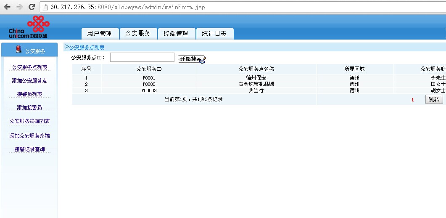Click the P00003 ID cell
The height and width of the screenshot is (218, 446).
click(x=149, y=91)
